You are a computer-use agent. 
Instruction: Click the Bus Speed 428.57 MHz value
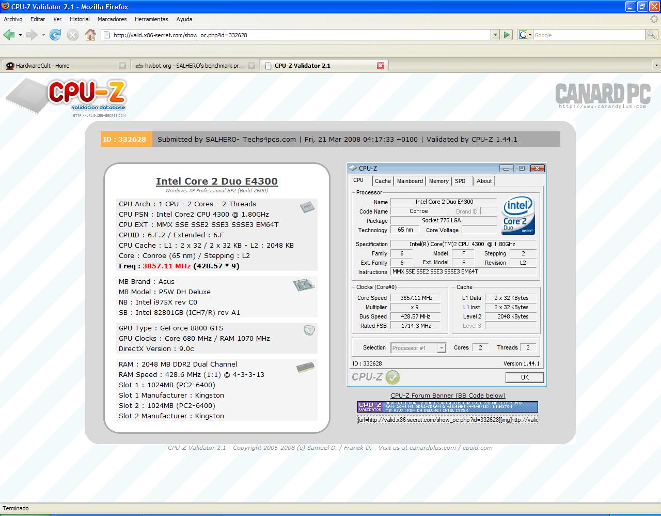pos(416,316)
